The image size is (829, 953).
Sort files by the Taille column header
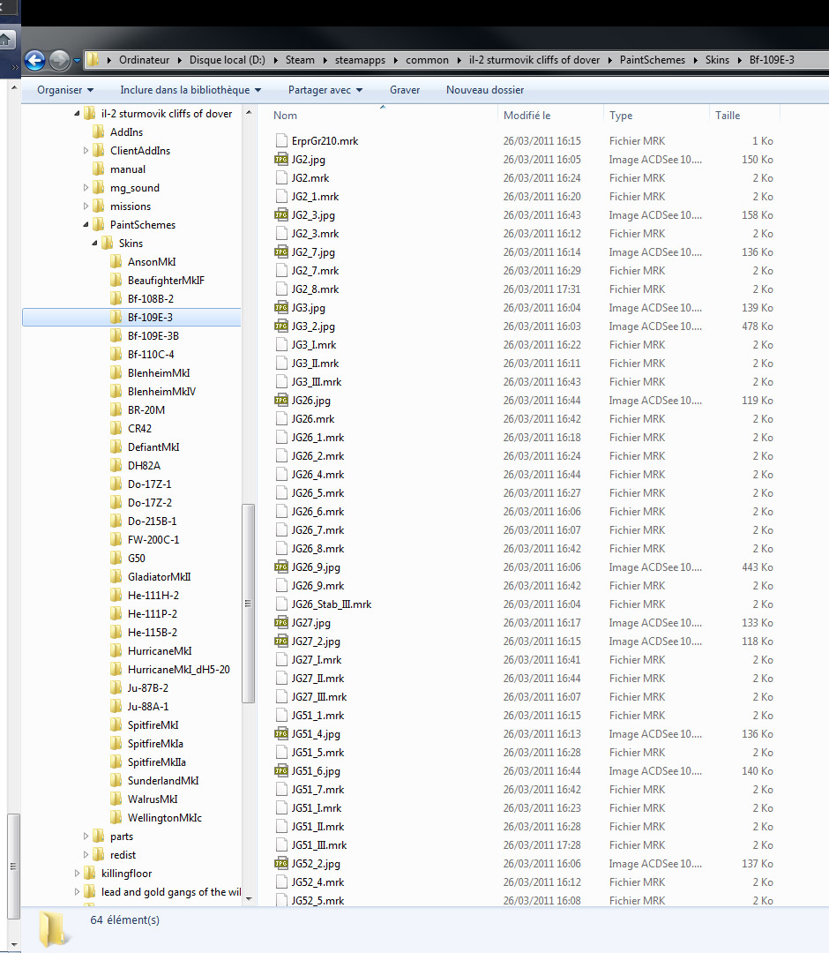click(744, 116)
